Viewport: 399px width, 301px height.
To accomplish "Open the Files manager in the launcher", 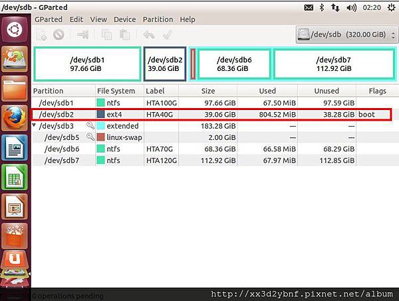I will (x=15, y=88).
